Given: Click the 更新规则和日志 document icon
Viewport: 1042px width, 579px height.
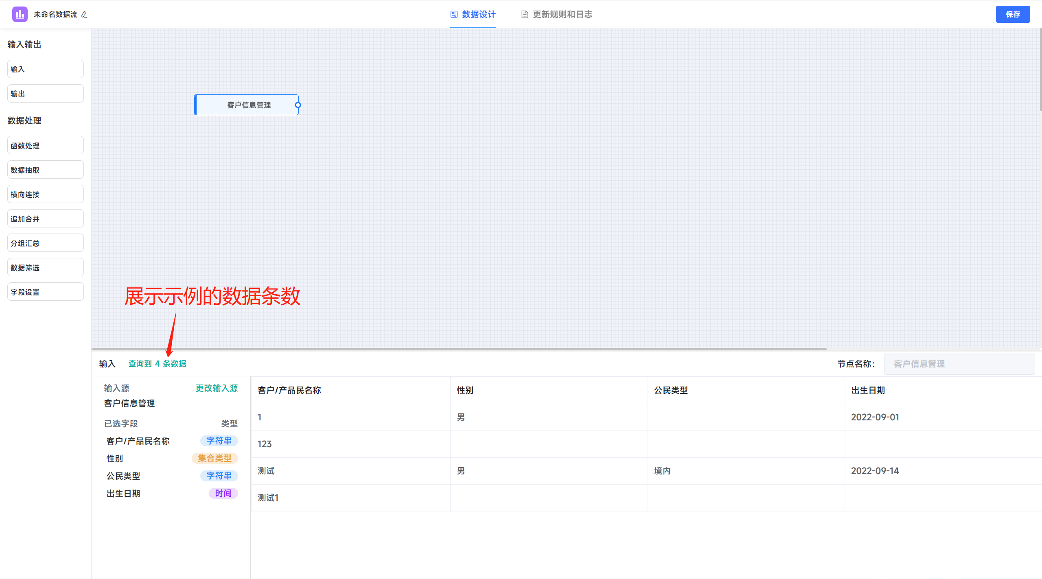Looking at the screenshot, I should tap(525, 14).
